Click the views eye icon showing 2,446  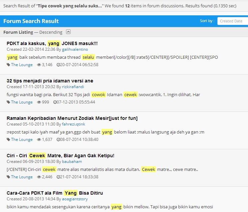pos(39,177)
